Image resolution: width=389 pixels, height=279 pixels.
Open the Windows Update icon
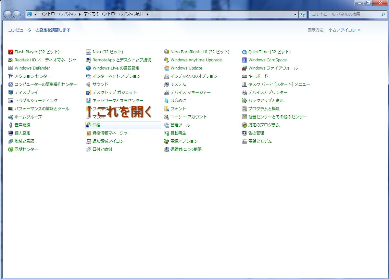(x=167, y=68)
